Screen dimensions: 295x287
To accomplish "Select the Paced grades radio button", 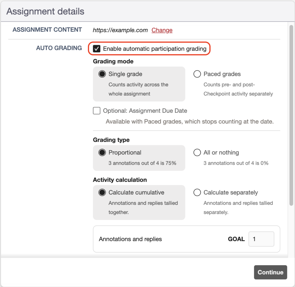I will (197, 74).
